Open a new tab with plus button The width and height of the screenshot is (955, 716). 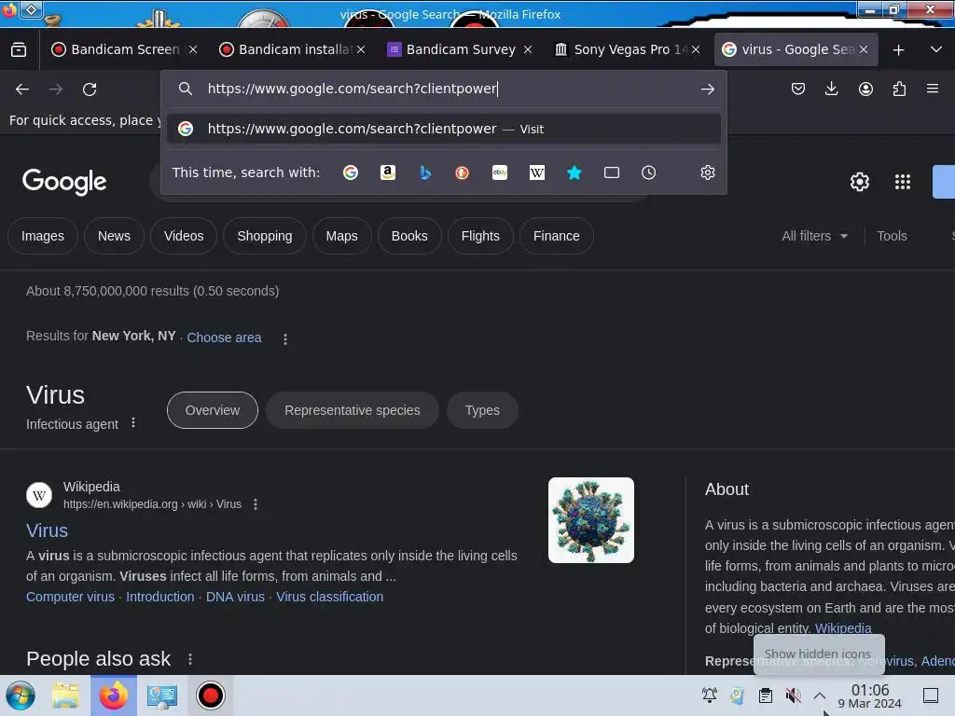(x=898, y=50)
